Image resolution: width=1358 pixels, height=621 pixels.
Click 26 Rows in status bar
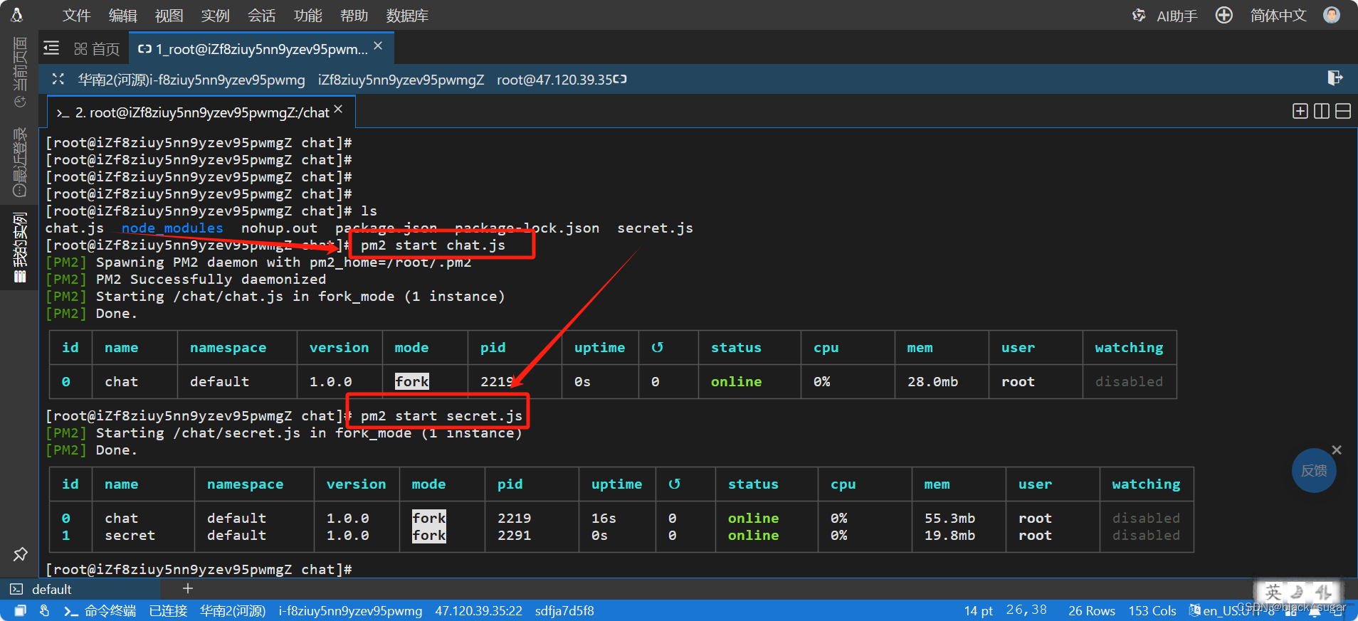pyautogui.click(x=1091, y=610)
